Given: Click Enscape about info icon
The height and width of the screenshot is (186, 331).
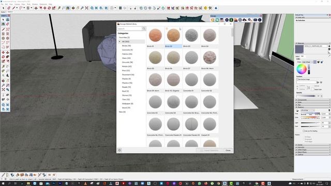Looking at the screenshot, I should pyautogui.click(x=260, y=20).
